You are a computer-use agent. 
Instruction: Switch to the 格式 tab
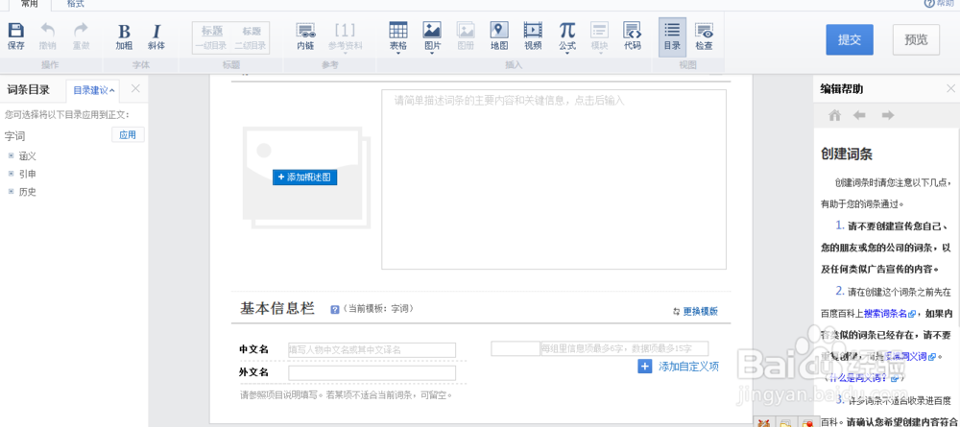coord(76,4)
